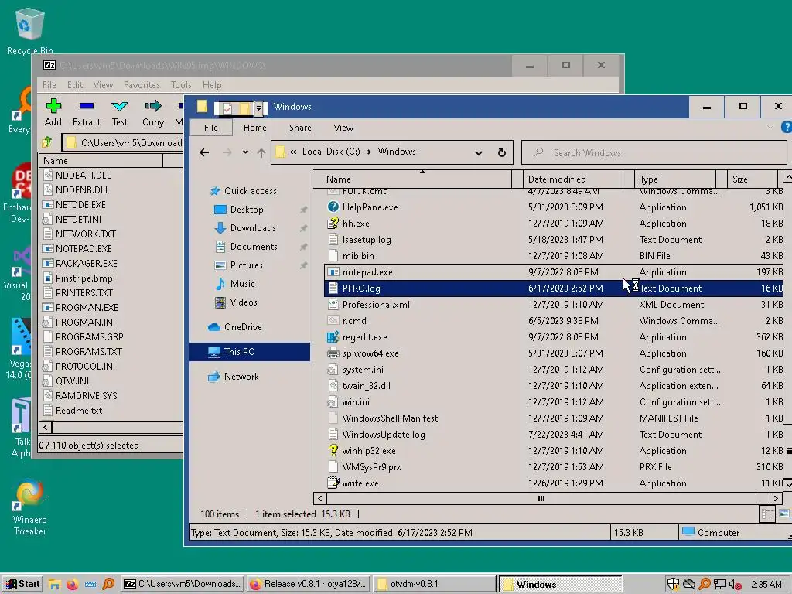The height and width of the screenshot is (594, 792).
Task: Click the Add button in 7-Zip toolbar
Action: [53, 113]
